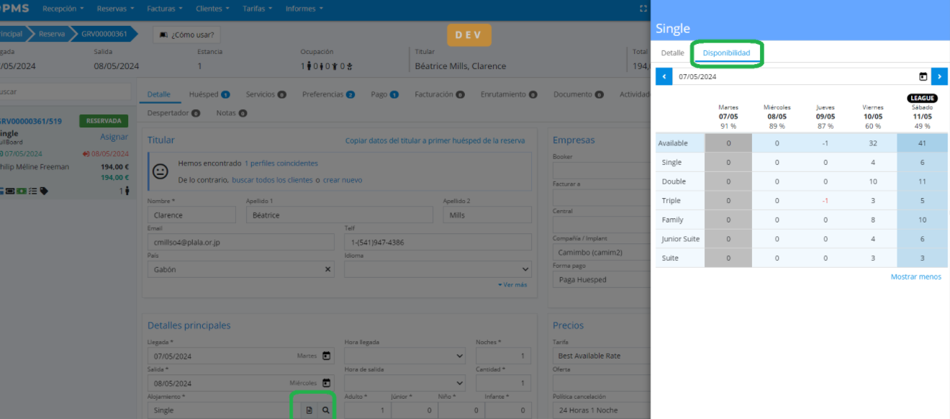
Task: Click the fullscreen icon in top bar
Action: (643, 9)
